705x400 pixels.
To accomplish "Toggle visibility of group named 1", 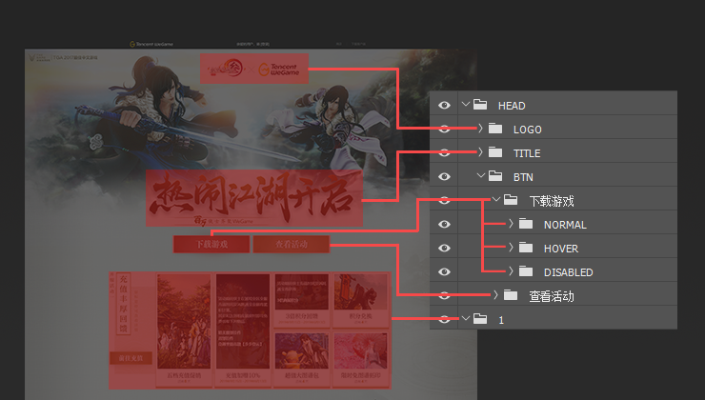I will 444,320.
